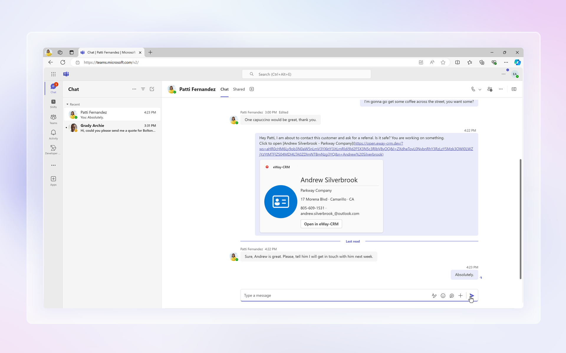Refresh the browser page
This screenshot has height=353, width=566.
click(63, 62)
